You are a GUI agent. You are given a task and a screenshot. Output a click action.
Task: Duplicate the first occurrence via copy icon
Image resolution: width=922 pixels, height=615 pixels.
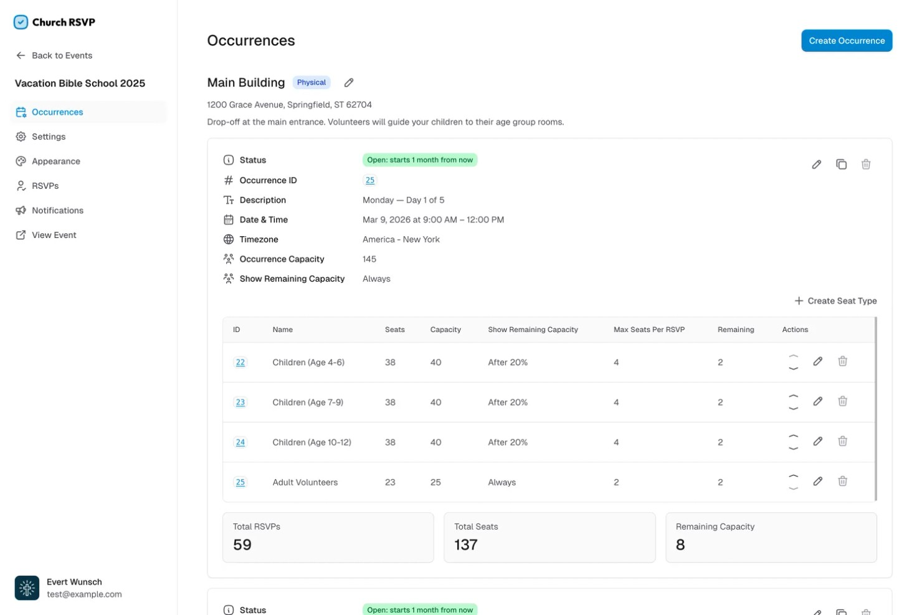pos(841,164)
